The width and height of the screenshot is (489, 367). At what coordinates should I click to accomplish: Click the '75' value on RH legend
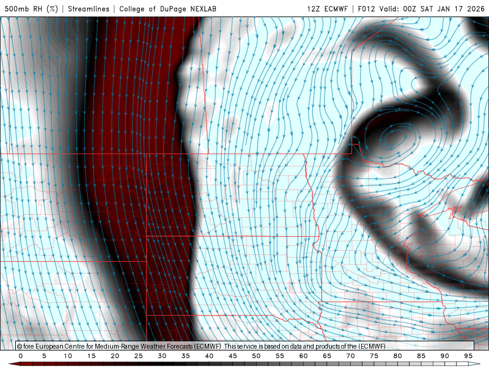tap(374, 356)
